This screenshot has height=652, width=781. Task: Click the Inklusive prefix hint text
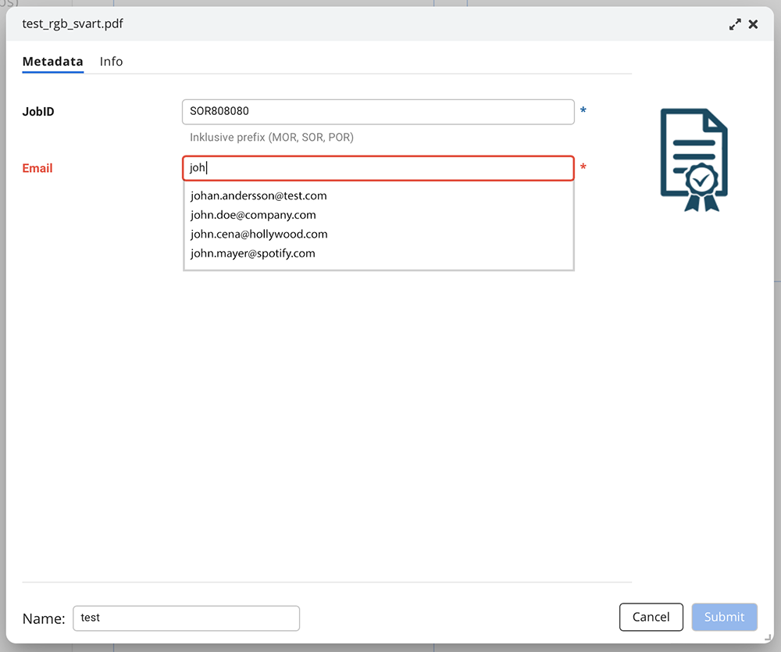272,138
